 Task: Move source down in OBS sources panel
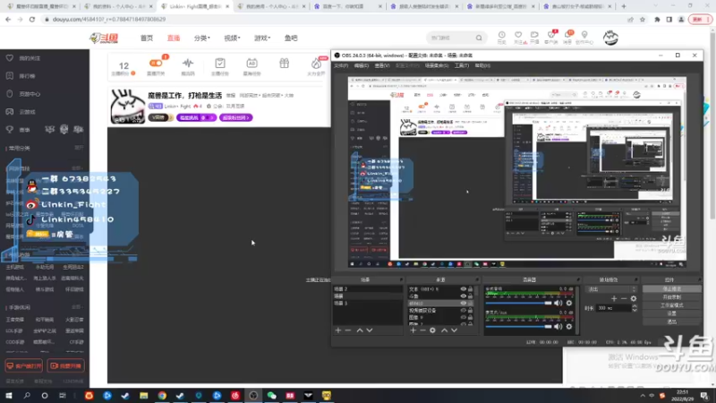(x=454, y=330)
